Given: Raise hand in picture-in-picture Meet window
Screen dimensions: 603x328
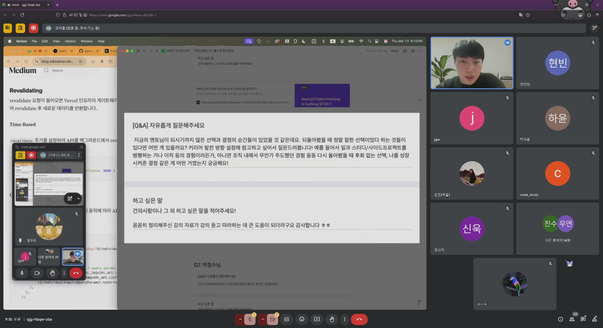Looking at the screenshot, I should click(52, 273).
